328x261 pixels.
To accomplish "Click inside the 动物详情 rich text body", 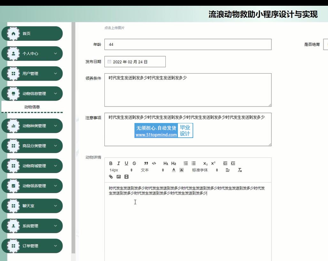I will point(188,221).
